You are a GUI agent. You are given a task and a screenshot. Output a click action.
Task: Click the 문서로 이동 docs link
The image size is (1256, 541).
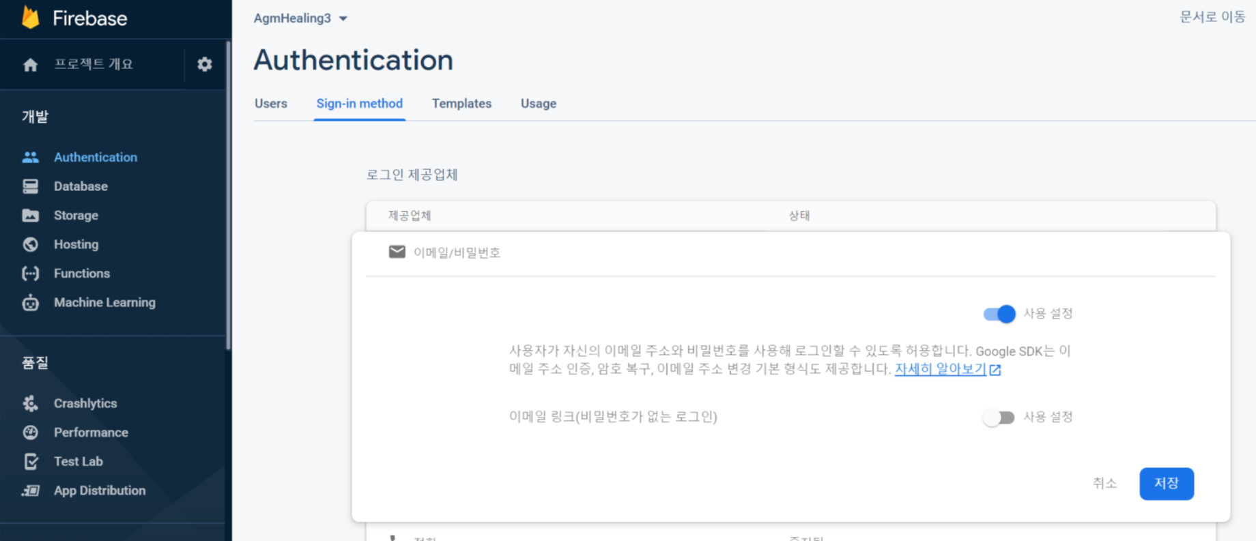(1212, 17)
